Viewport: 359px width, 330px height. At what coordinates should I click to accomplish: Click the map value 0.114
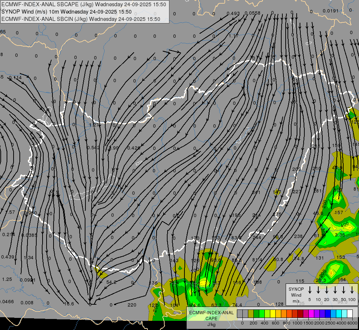coord(15,78)
